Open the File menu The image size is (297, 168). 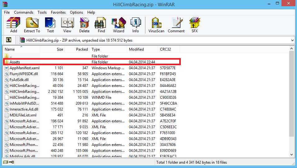(x=7, y=12)
